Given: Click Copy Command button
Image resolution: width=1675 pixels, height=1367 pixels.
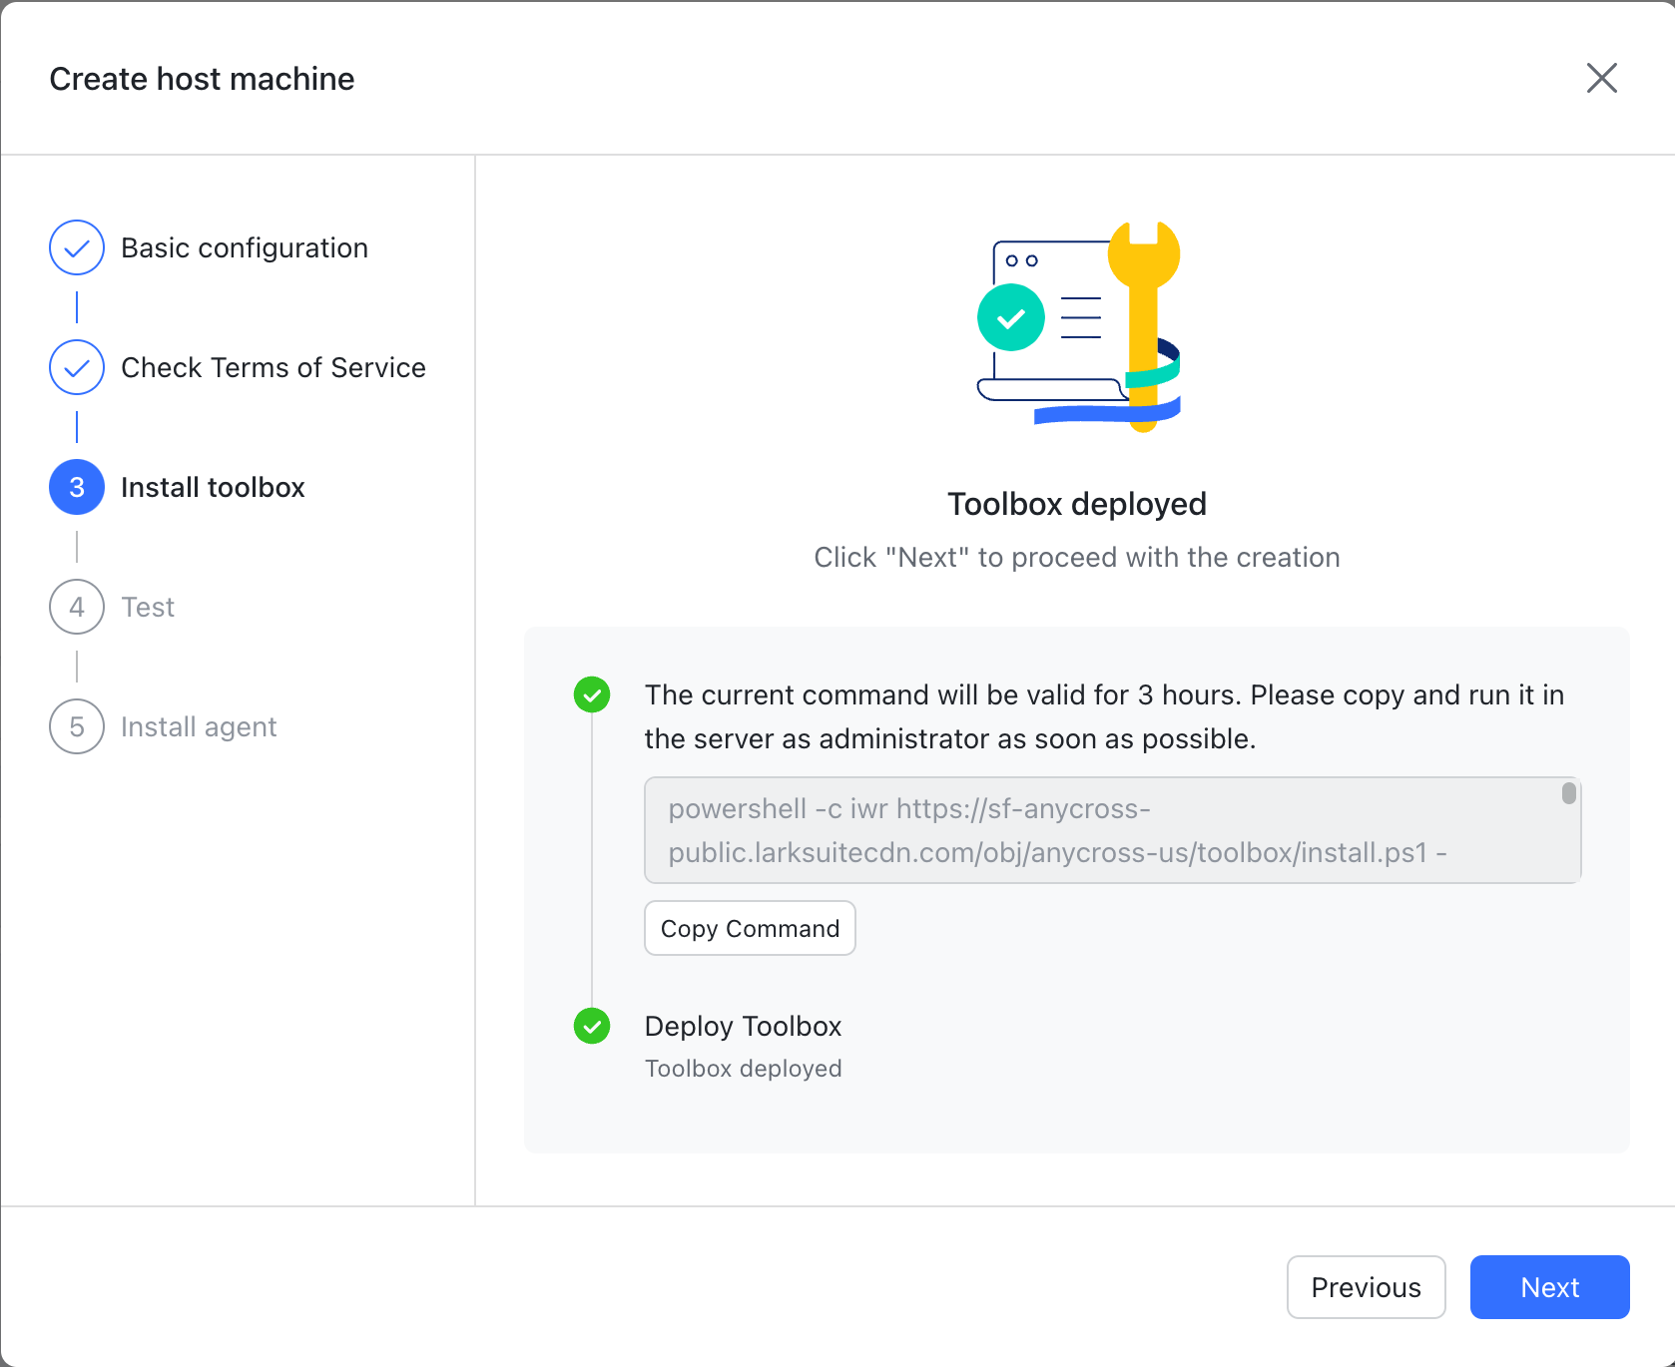Looking at the screenshot, I should click(x=750, y=928).
